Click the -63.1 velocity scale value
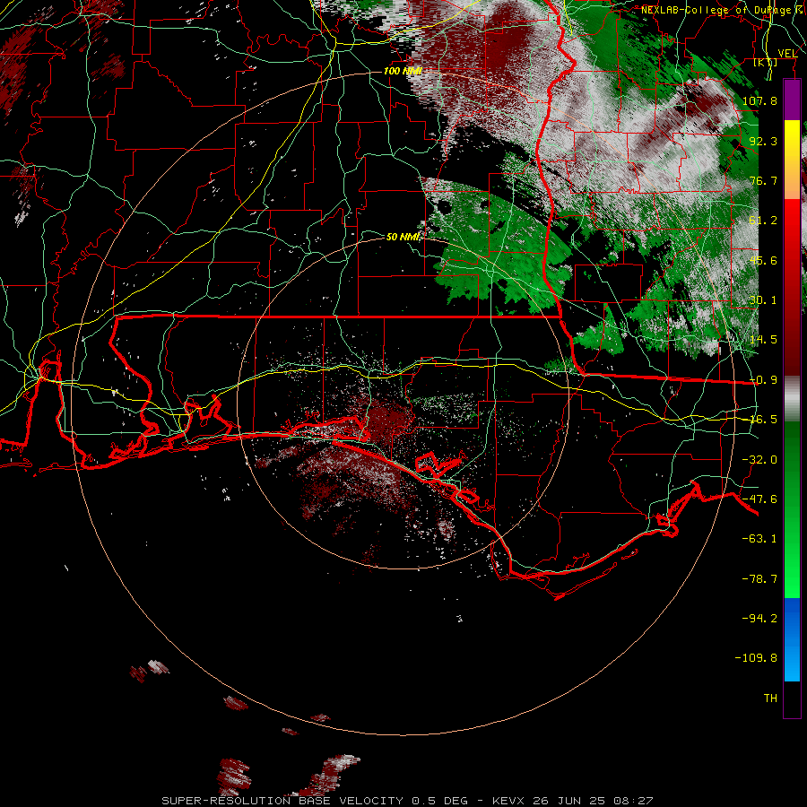 click(x=759, y=539)
